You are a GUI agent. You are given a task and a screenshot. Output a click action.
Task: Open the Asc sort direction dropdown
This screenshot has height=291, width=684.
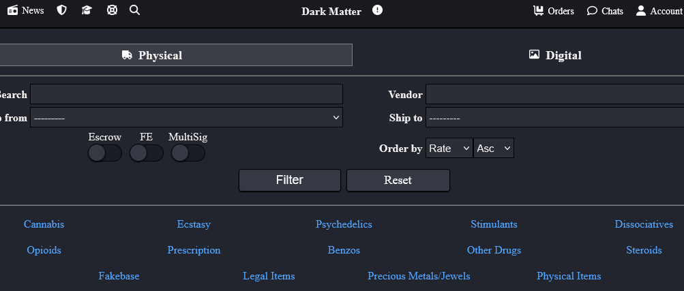493,148
